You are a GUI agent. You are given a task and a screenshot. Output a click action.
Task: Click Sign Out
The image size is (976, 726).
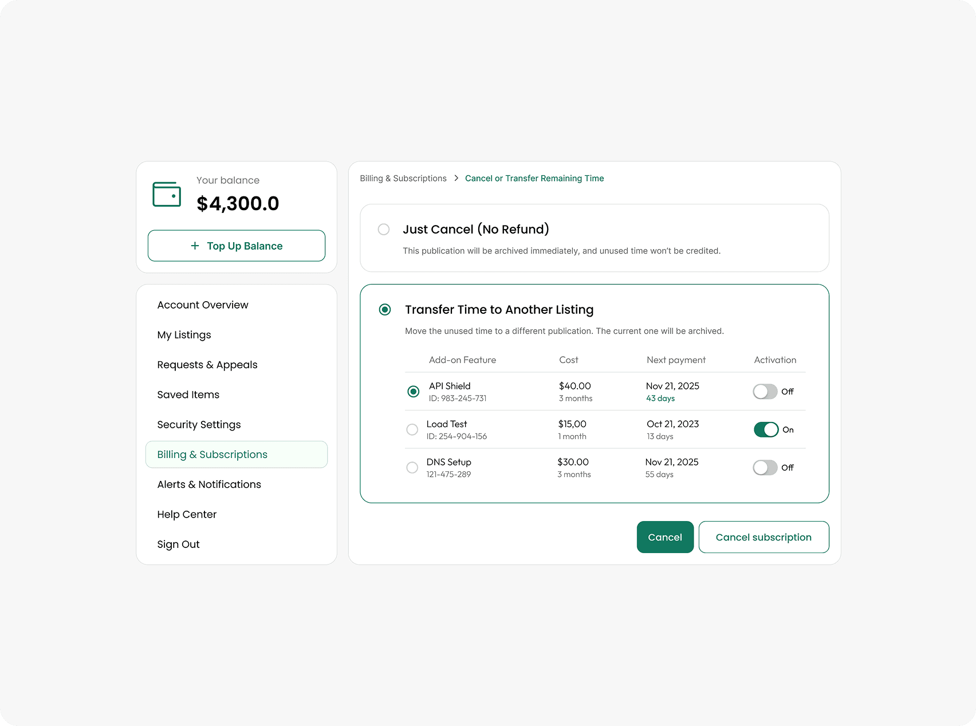[x=178, y=544]
